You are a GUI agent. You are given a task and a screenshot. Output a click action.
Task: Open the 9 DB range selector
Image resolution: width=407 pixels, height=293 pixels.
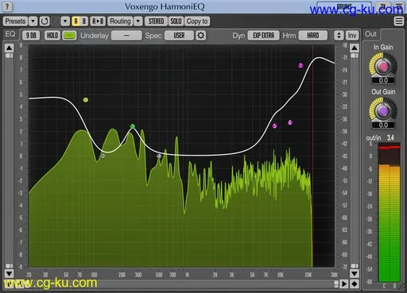[31, 35]
